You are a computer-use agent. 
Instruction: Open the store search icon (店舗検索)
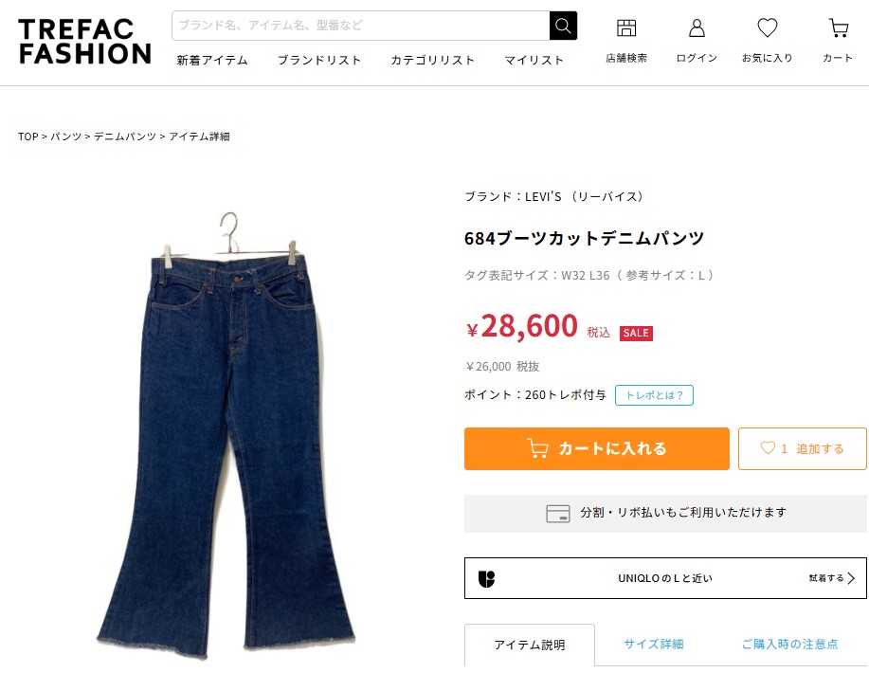coord(626,27)
